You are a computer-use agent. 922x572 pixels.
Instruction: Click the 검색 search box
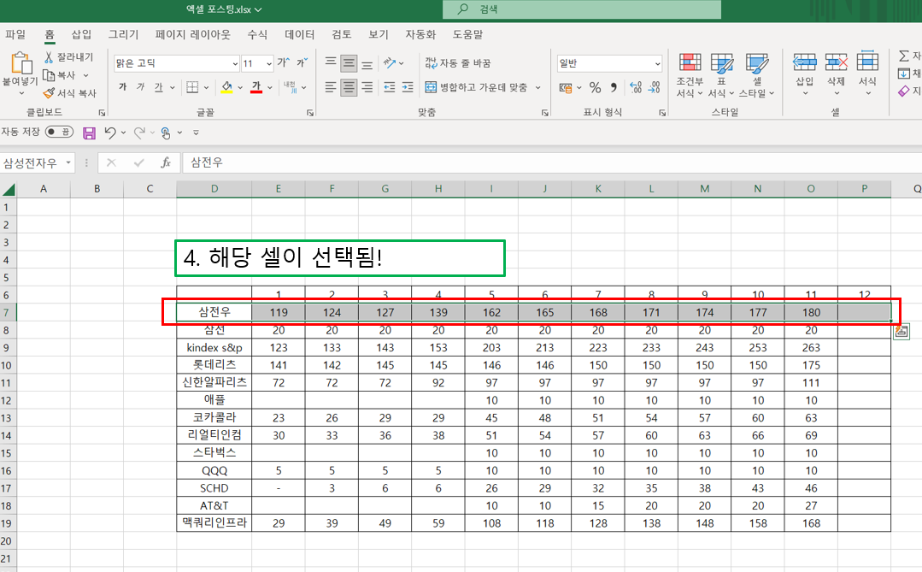(582, 9)
